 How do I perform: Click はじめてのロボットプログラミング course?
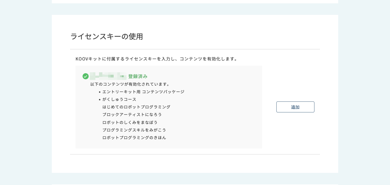[136, 107]
